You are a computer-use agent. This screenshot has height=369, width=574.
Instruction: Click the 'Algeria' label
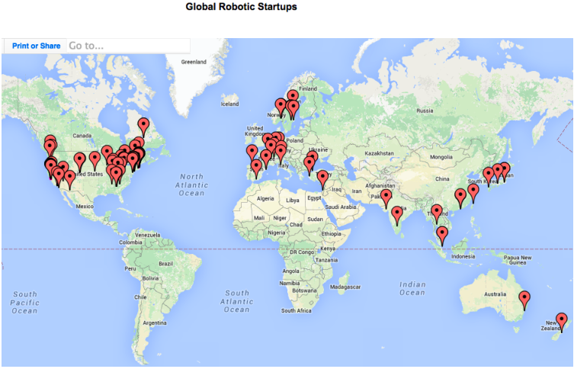click(x=265, y=198)
